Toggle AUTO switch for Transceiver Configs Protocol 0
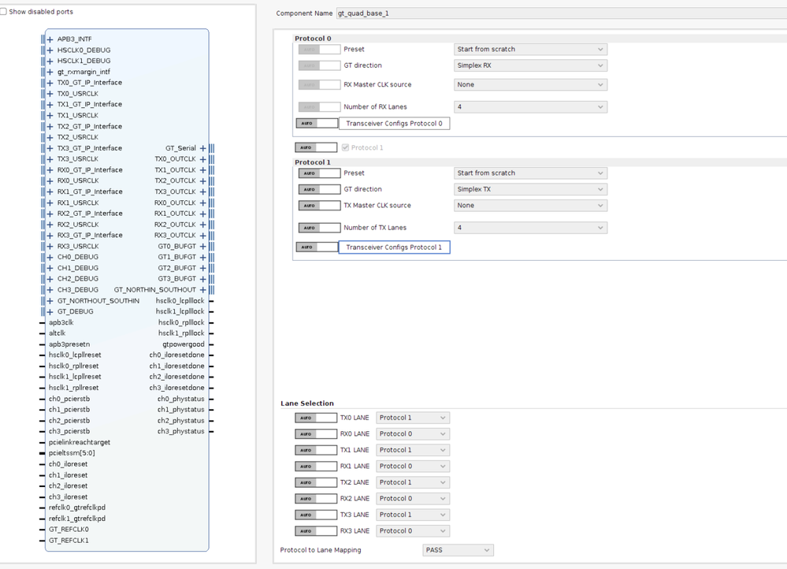 pyautogui.click(x=317, y=123)
